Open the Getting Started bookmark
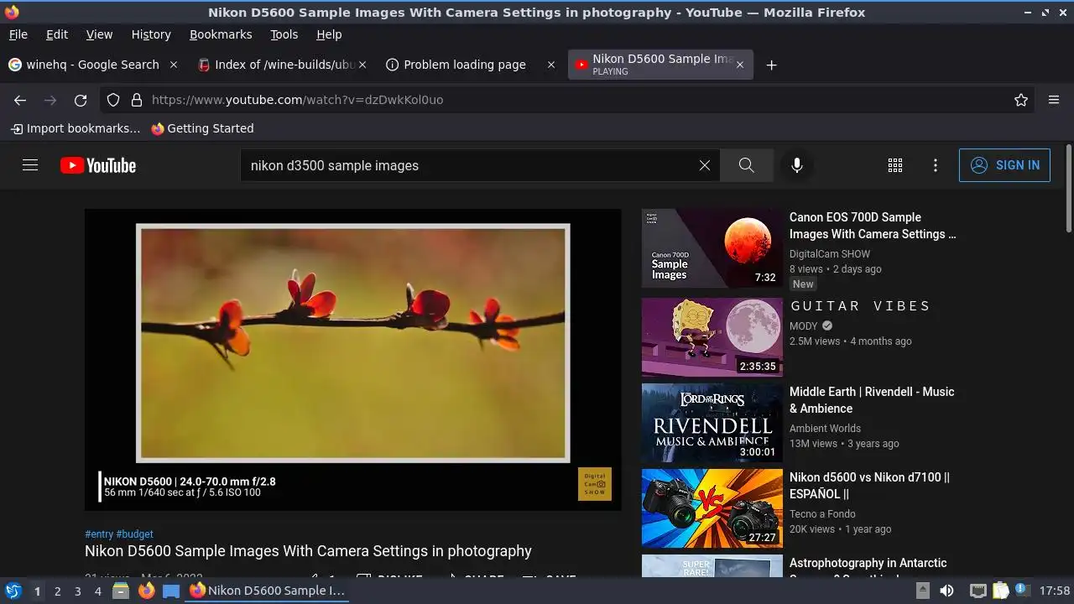 click(202, 128)
